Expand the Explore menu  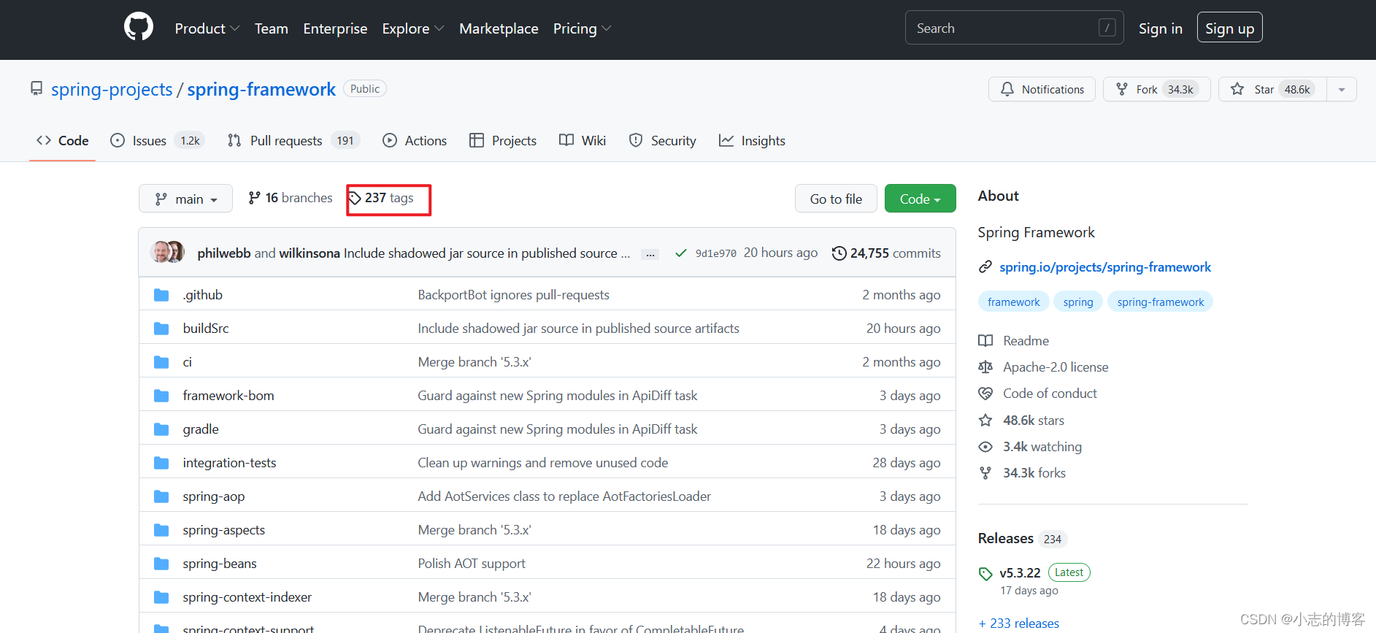pos(412,28)
